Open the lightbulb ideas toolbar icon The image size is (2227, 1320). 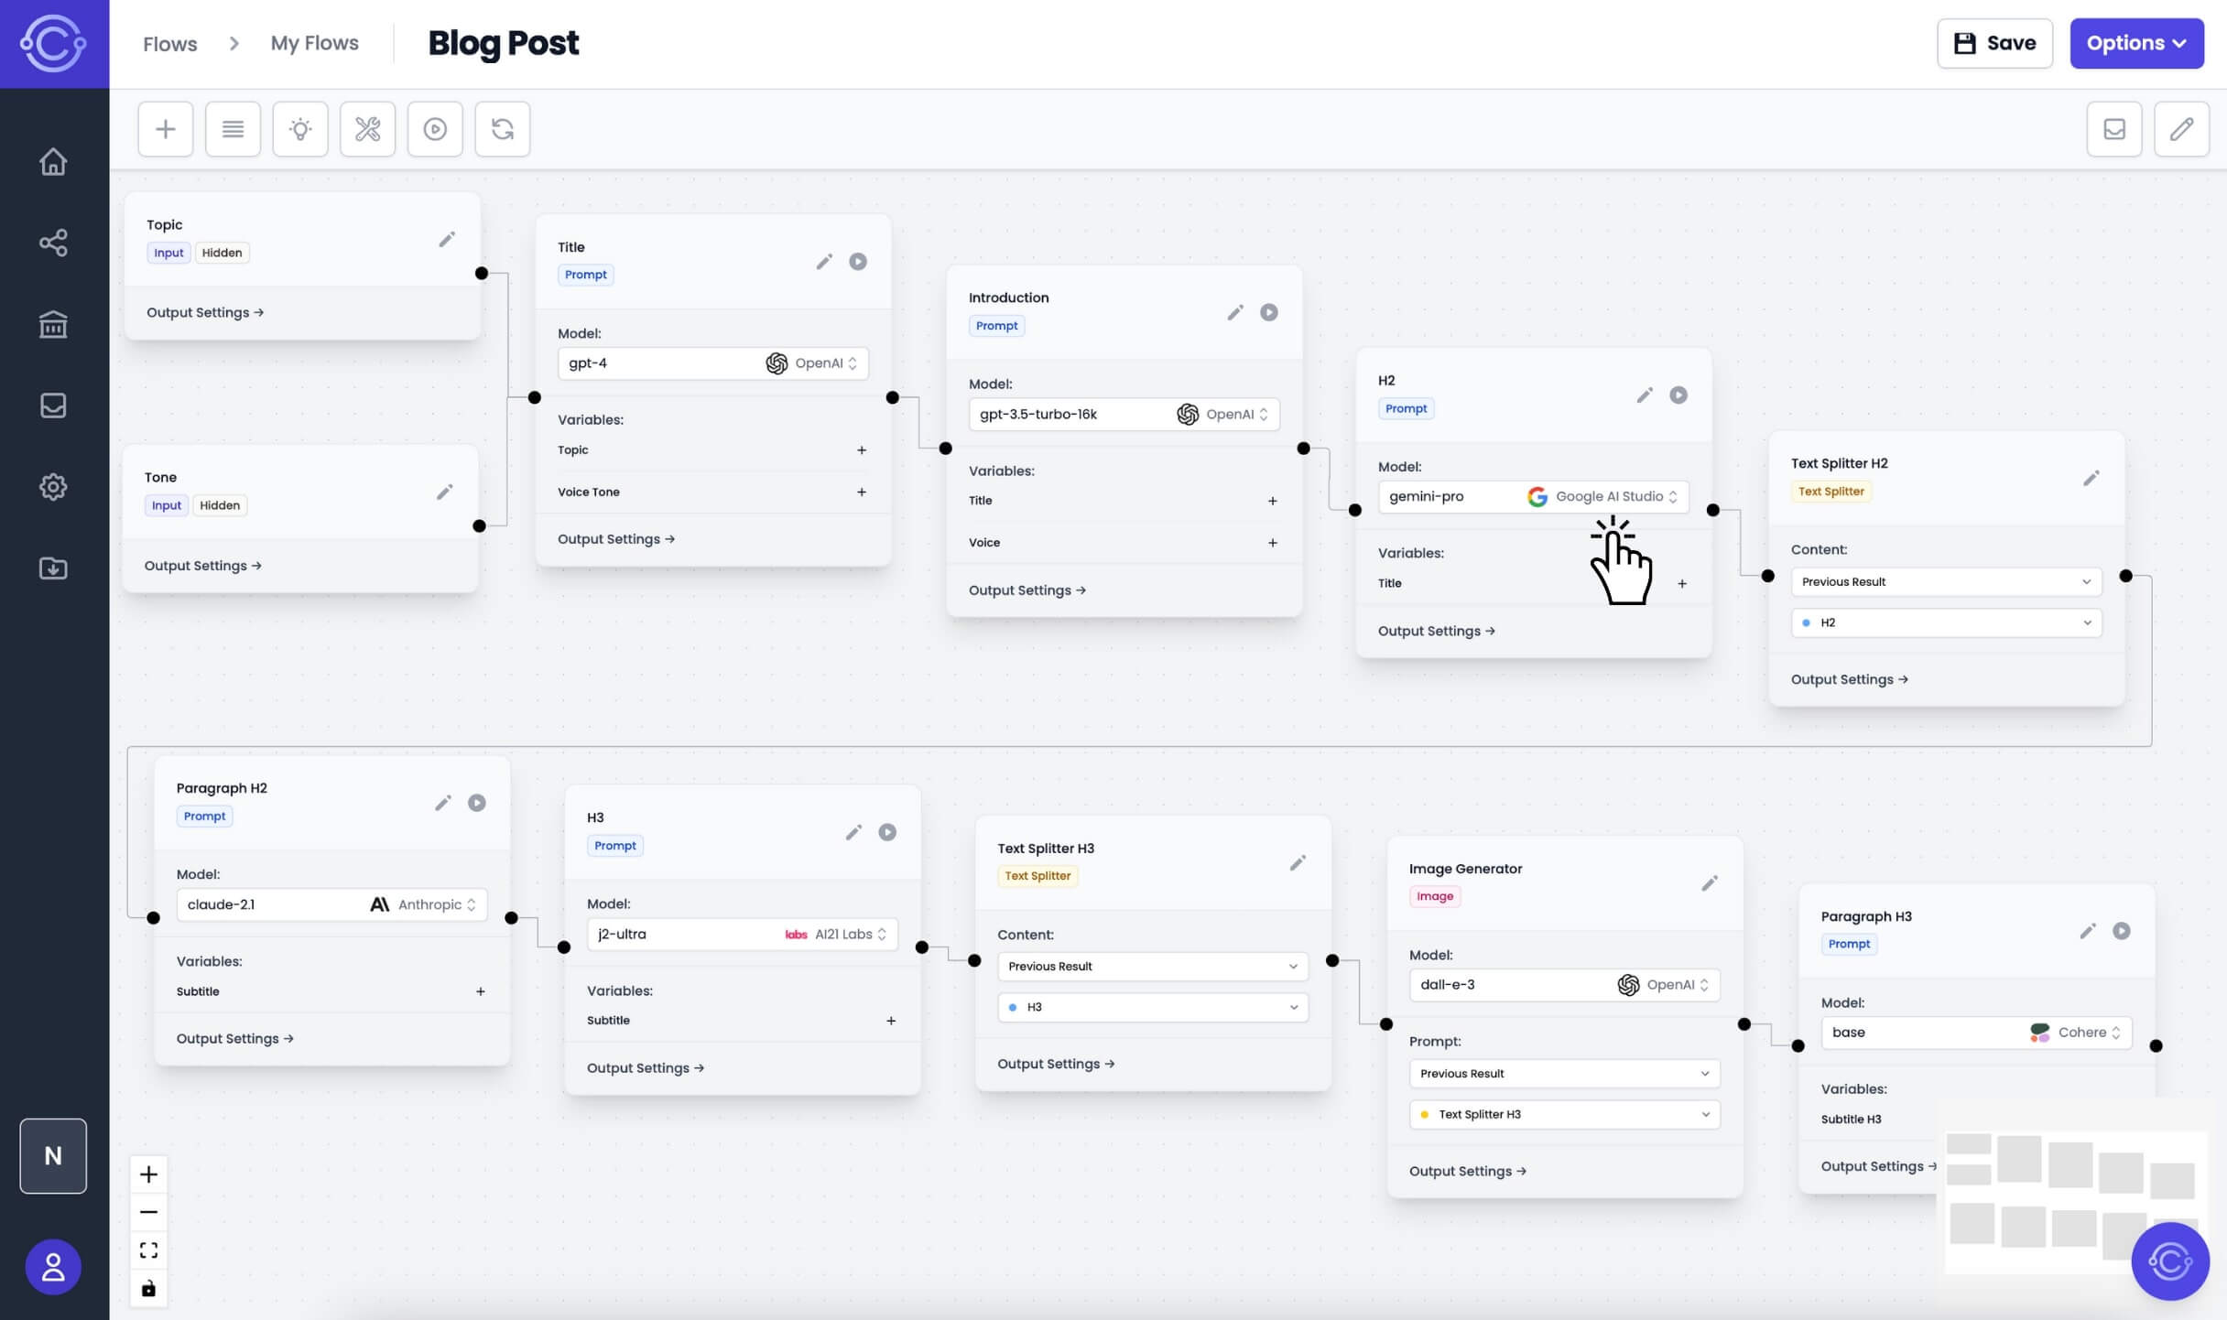click(300, 128)
